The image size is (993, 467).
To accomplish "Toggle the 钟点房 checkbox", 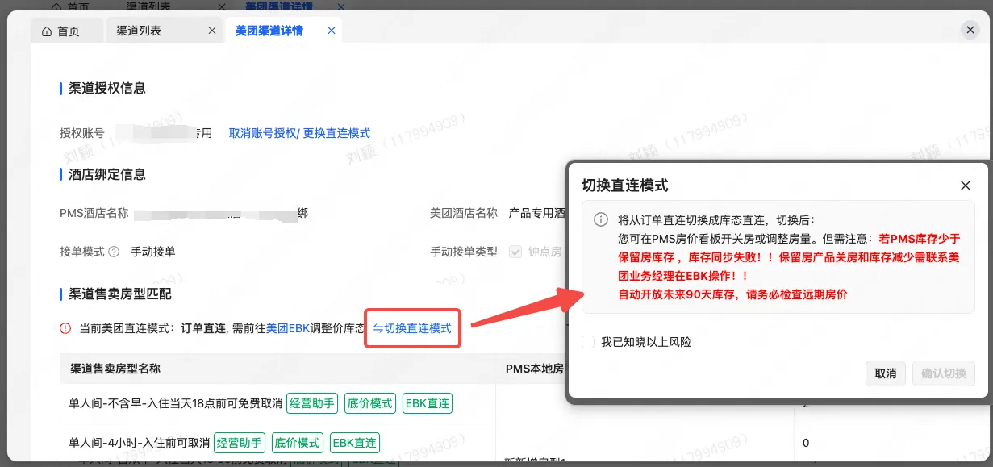I will click(515, 252).
